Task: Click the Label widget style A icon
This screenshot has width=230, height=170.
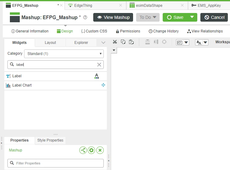Action: click(97, 76)
